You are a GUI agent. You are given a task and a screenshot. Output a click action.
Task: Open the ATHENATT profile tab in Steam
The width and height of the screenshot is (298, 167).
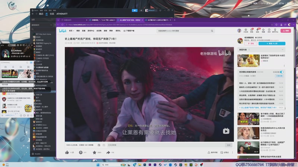(62, 14)
